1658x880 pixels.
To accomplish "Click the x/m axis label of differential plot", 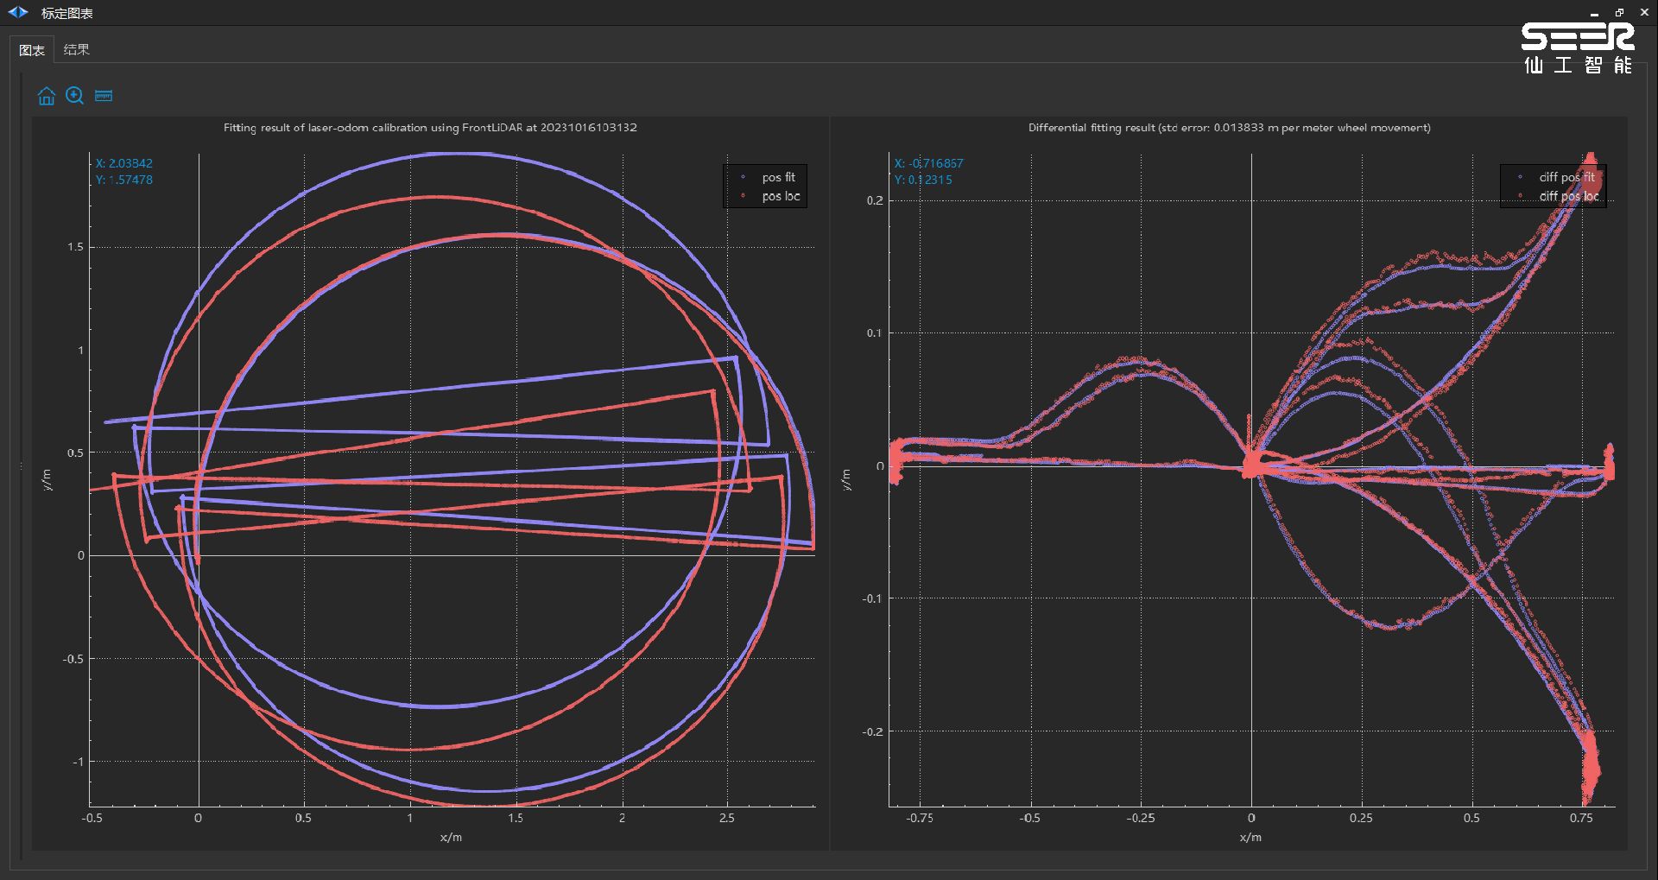I will pos(1250,837).
